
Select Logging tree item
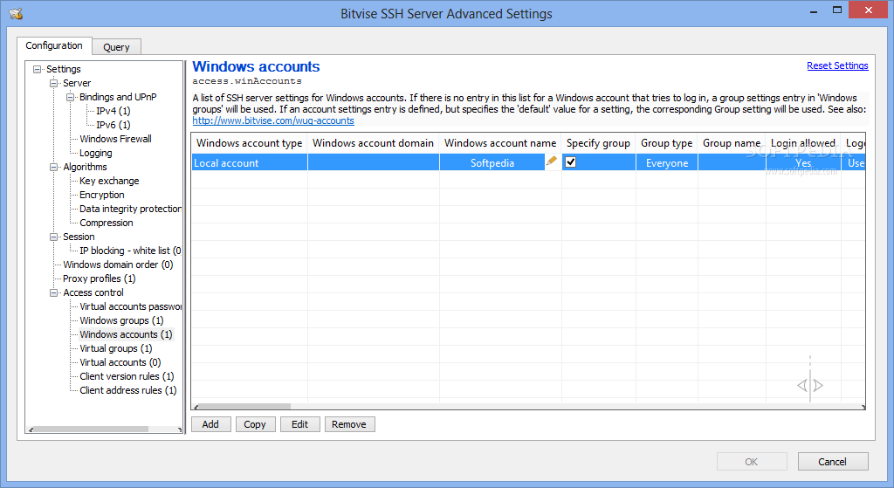click(x=96, y=153)
